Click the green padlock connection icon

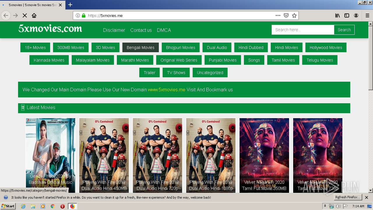pos(84,15)
